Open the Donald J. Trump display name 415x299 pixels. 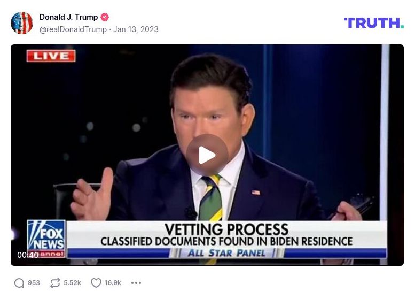tap(68, 17)
